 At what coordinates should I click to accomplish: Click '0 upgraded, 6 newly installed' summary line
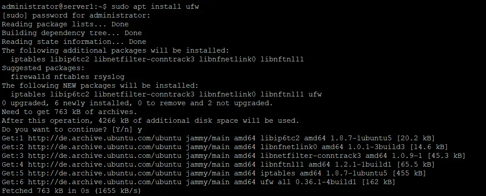137,103
